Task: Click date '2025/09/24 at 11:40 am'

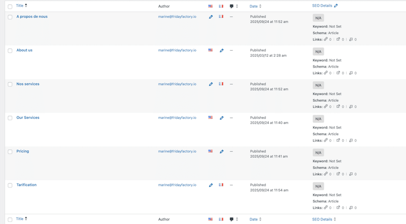Action: click(269, 123)
